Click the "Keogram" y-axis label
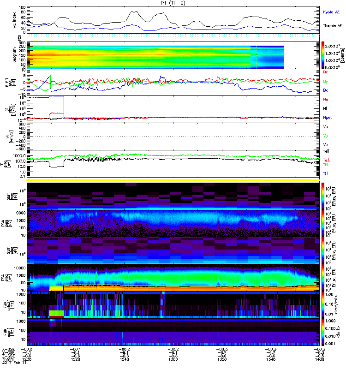Screen dimensions: 346x369 tap(15, 55)
